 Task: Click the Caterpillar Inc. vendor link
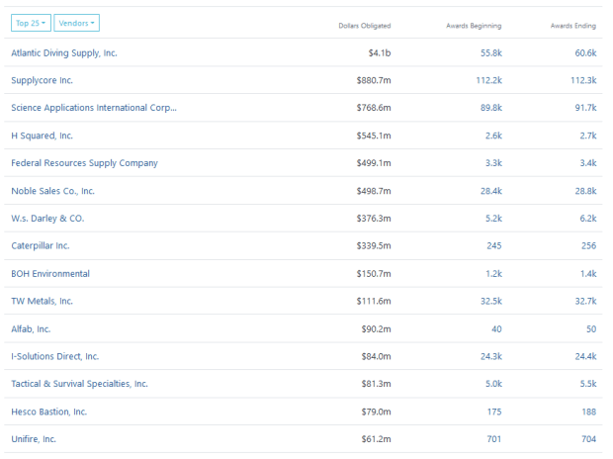41,245
